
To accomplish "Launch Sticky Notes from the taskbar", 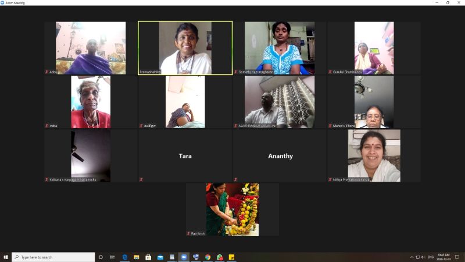I will (231, 257).
